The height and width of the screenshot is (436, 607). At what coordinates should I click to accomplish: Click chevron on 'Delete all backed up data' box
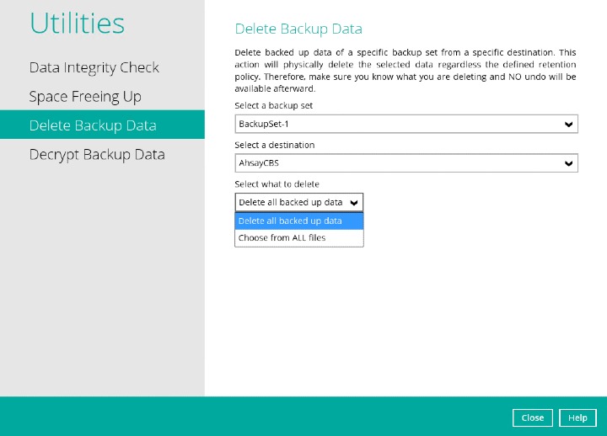pyautogui.click(x=354, y=202)
